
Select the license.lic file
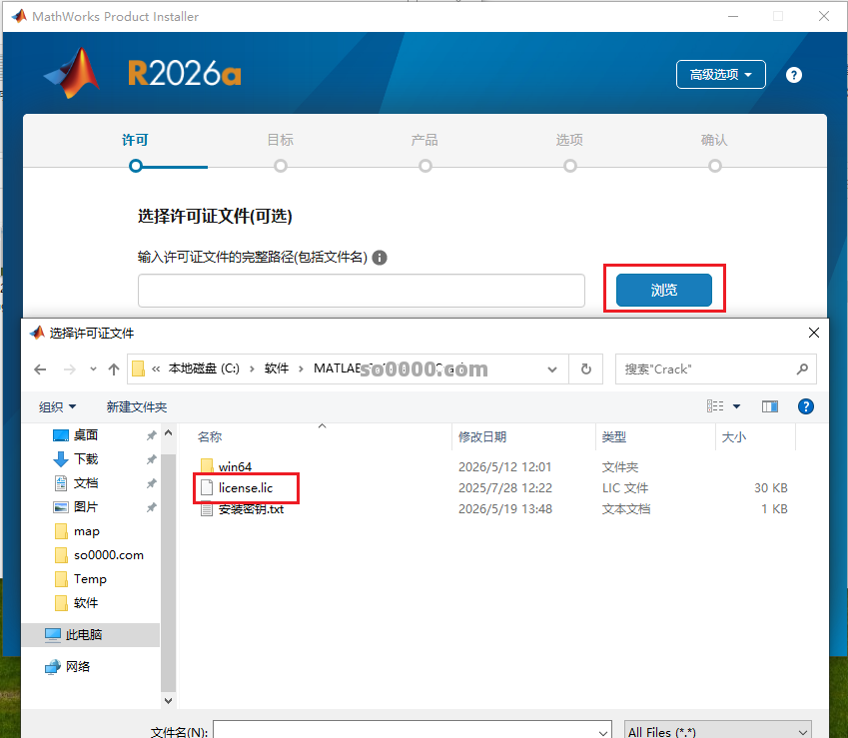(245, 487)
